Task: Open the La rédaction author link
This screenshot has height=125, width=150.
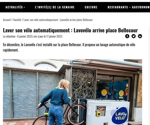Action: [9, 36]
